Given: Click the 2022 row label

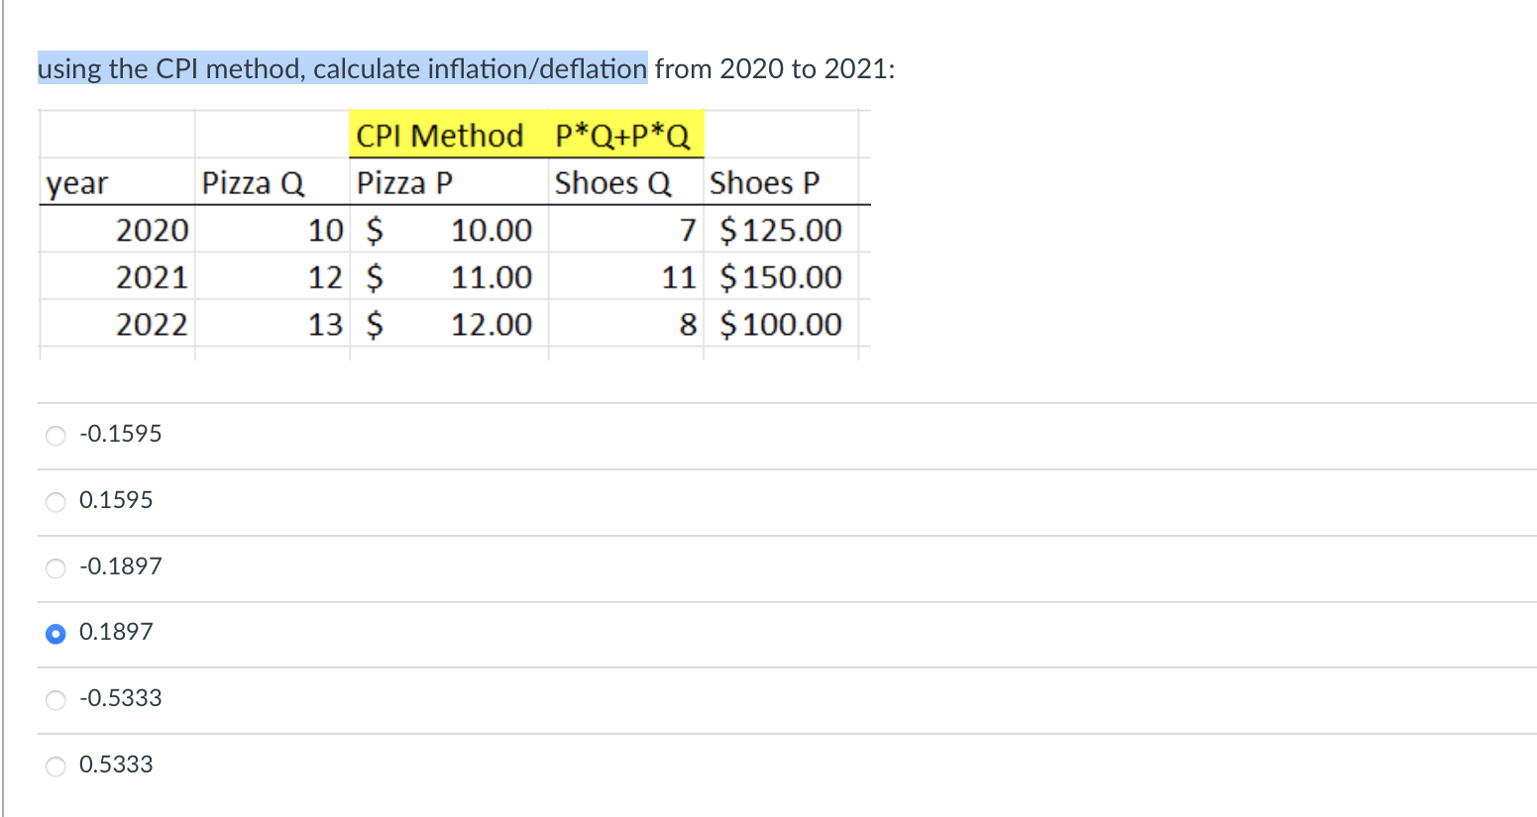Looking at the screenshot, I should coord(153,324).
